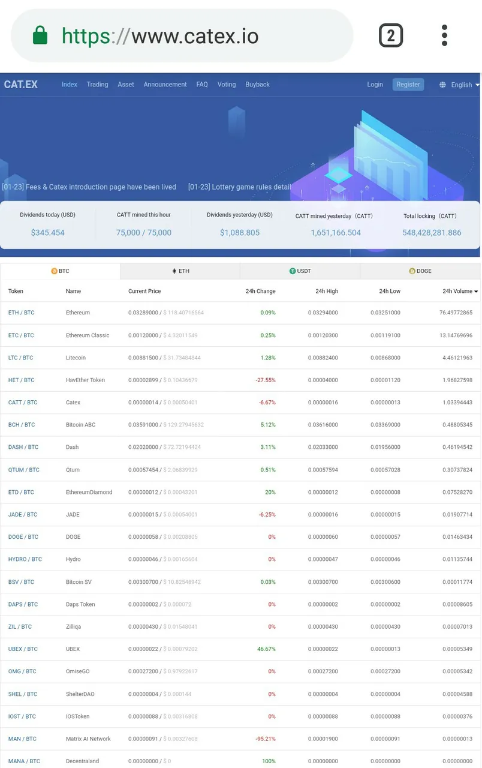Image resolution: width=482 pixels, height=768 pixels.
Task: Click Total locking value 548,428,281.886
Action: pos(432,233)
